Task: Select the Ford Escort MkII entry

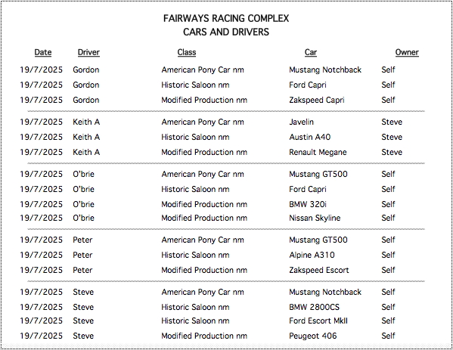Action: [x=318, y=321]
